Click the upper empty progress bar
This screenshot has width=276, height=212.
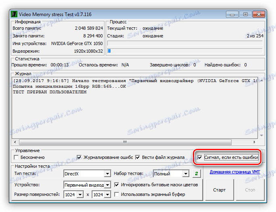click(x=185, y=43)
